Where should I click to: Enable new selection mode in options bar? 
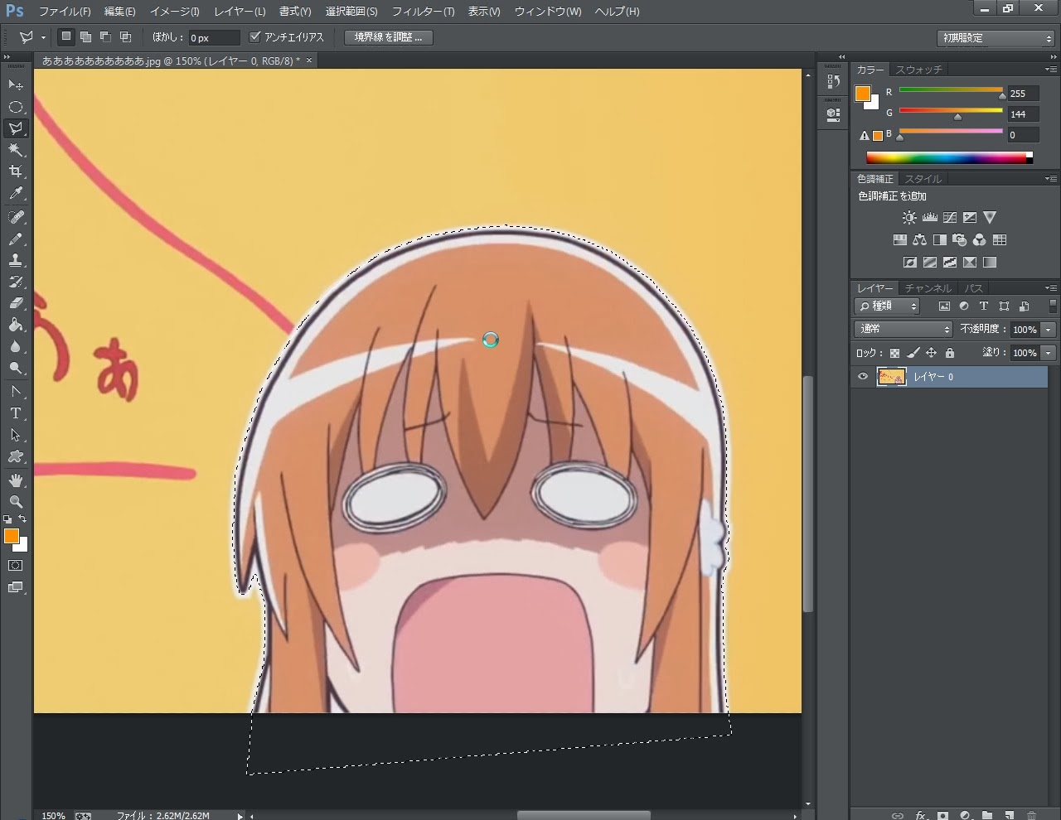[x=66, y=37]
